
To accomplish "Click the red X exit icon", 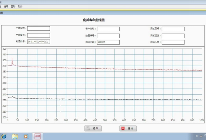I will (x=123, y=128).
